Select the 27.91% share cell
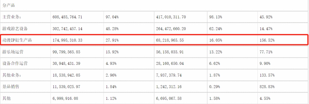 coord(112,40)
